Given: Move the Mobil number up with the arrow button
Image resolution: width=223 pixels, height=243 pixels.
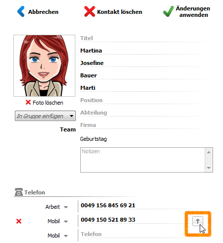Looking at the screenshot, I should (198, 221).
